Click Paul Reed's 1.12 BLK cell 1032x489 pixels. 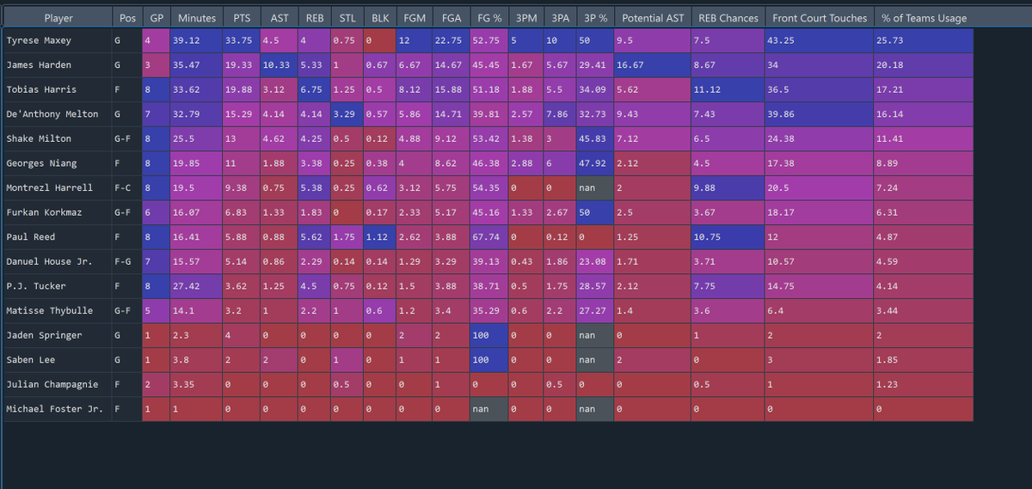pyautogui.click(x=380, y=237)
